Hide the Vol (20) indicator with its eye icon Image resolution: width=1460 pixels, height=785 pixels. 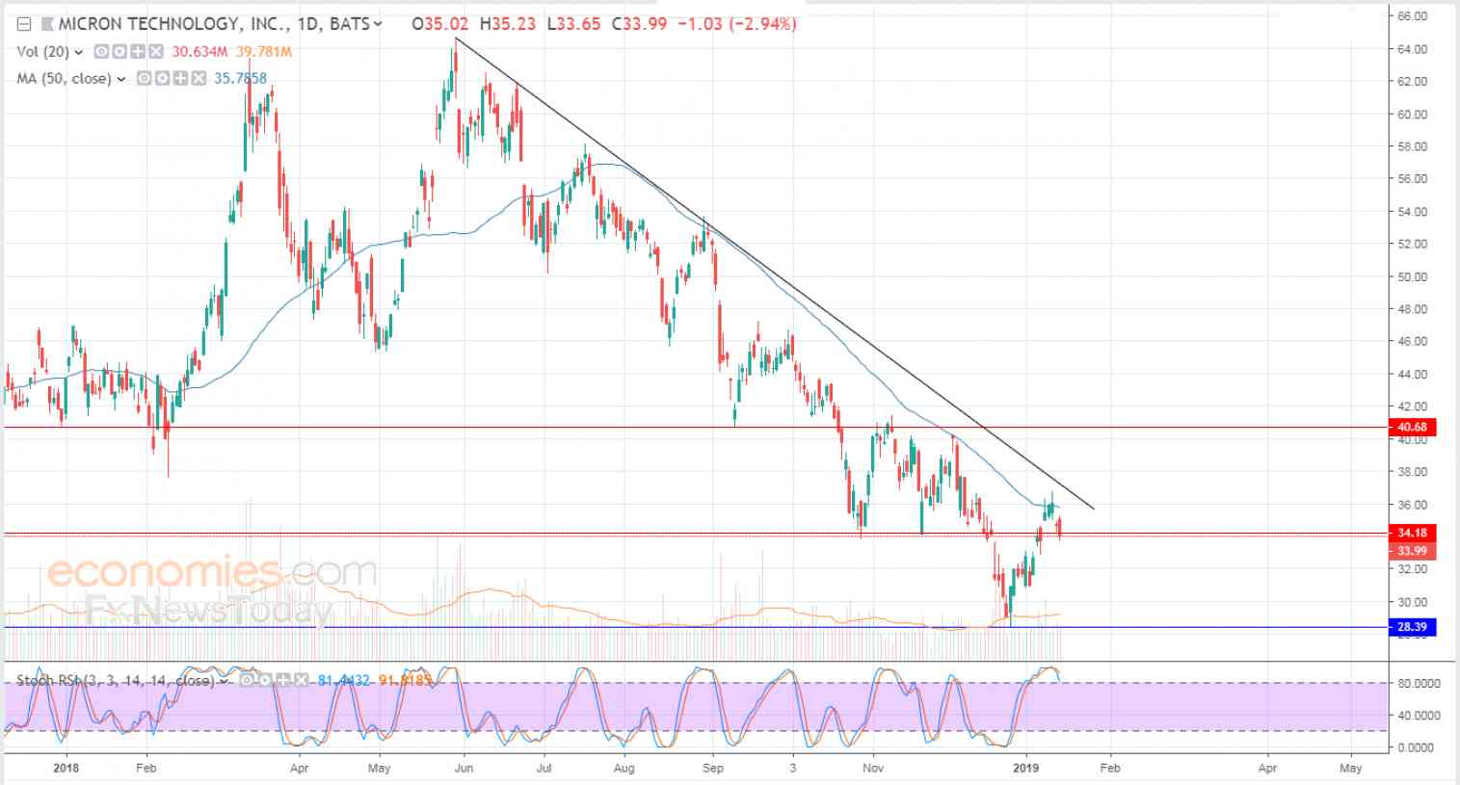click(101, 52)
